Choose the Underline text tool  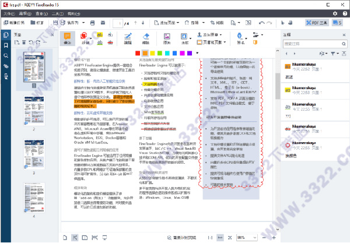pyautogui.click(x=100, y=43)
